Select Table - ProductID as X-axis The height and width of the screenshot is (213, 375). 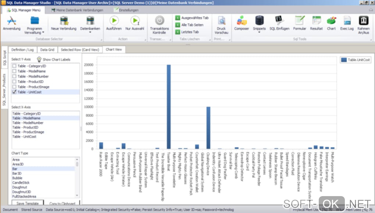(x=46, y=127)
